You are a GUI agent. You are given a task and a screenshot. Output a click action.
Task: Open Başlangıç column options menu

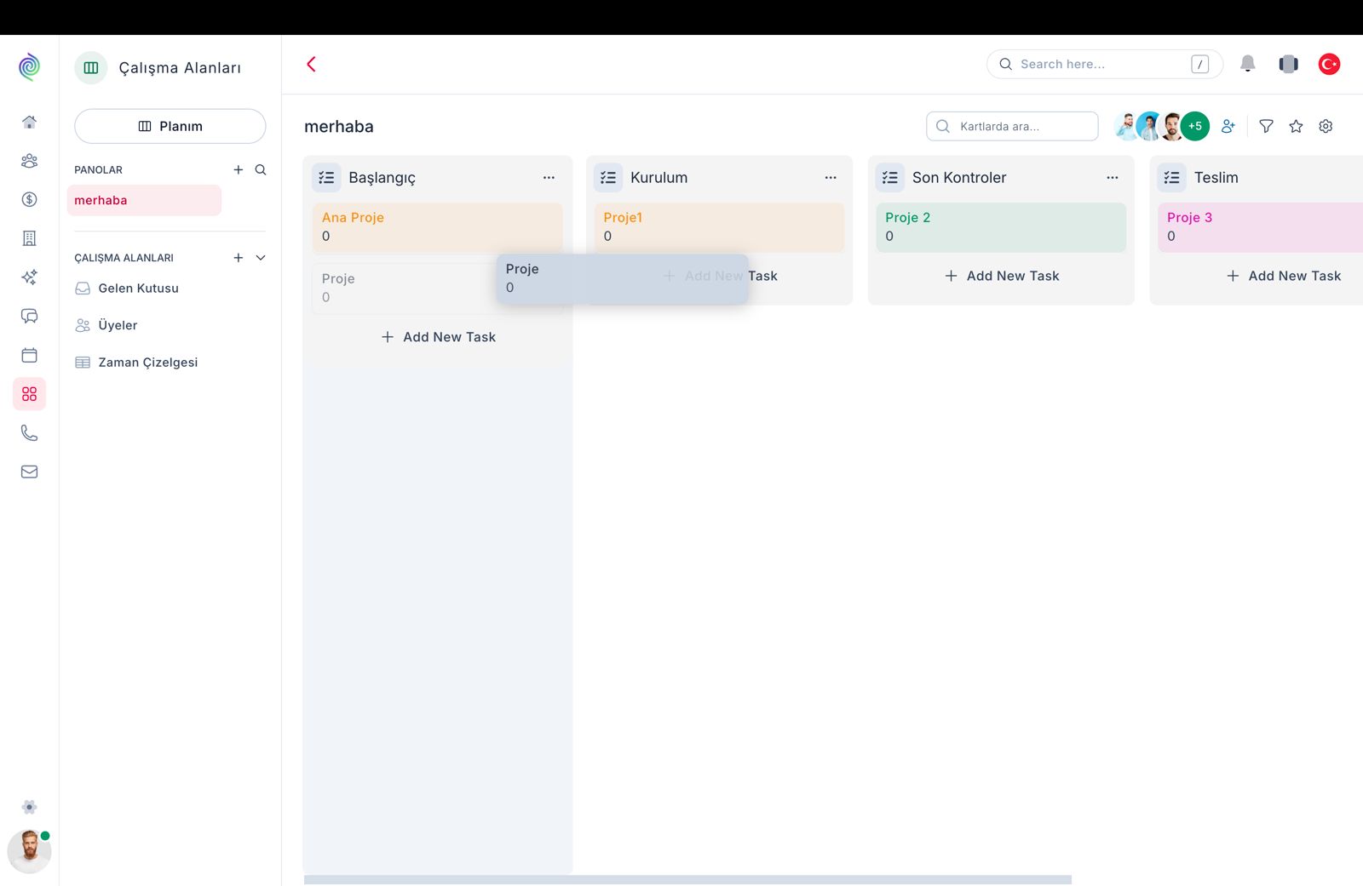[549, 178]
